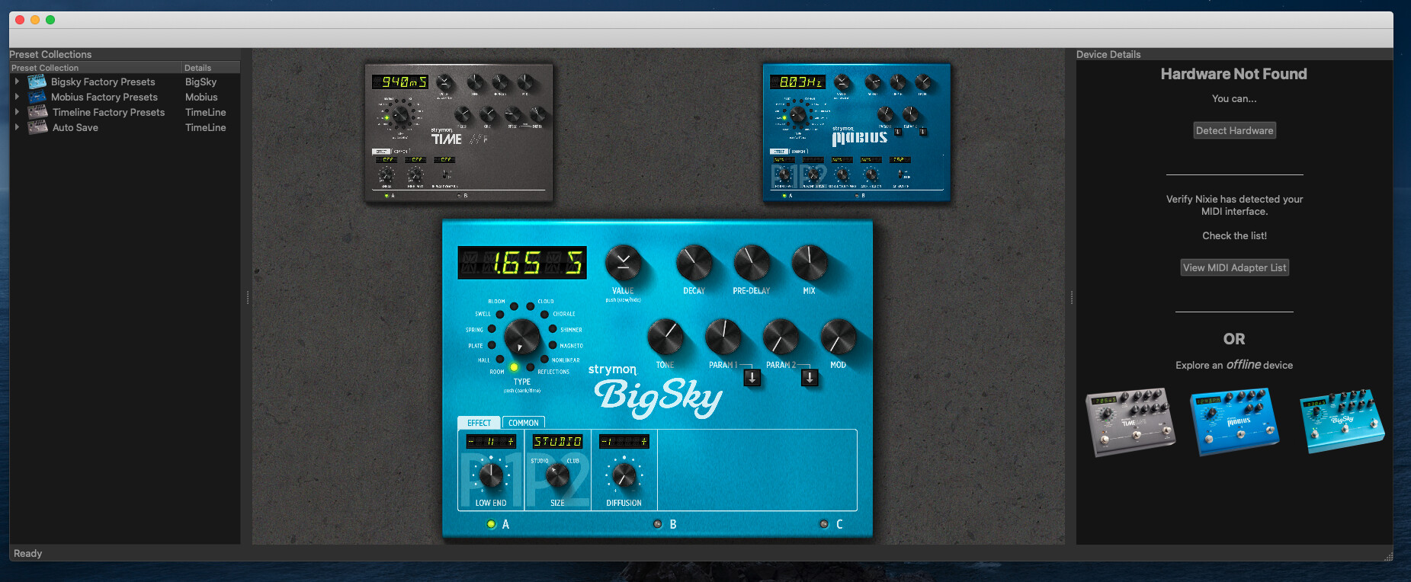Click the Details column header
The width and height of the screenshot is (1411, 582).
(211, 68)
